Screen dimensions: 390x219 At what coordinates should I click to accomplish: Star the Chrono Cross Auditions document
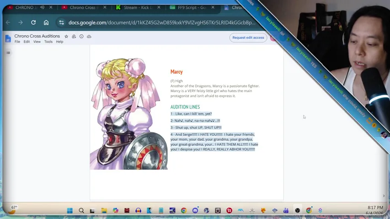[x=66, y=36]
